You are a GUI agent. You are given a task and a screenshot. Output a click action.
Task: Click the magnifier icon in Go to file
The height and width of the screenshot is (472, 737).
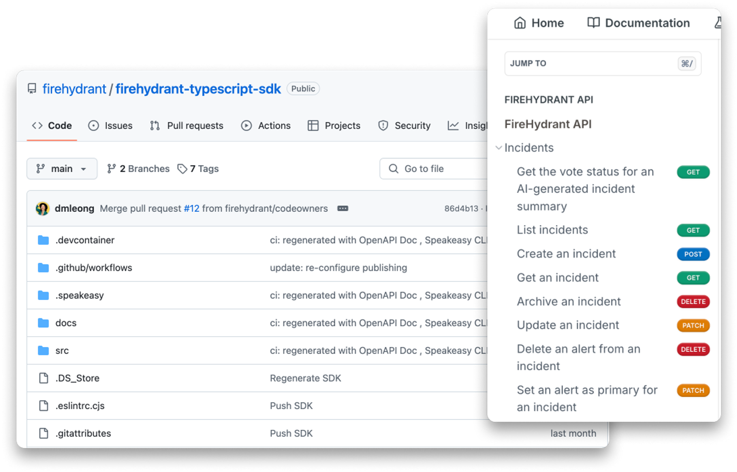pos(393,169)
